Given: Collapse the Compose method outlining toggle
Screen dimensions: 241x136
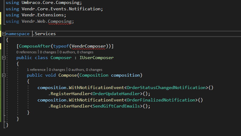Looking at the screenshot, I should (x=4, y=75).
